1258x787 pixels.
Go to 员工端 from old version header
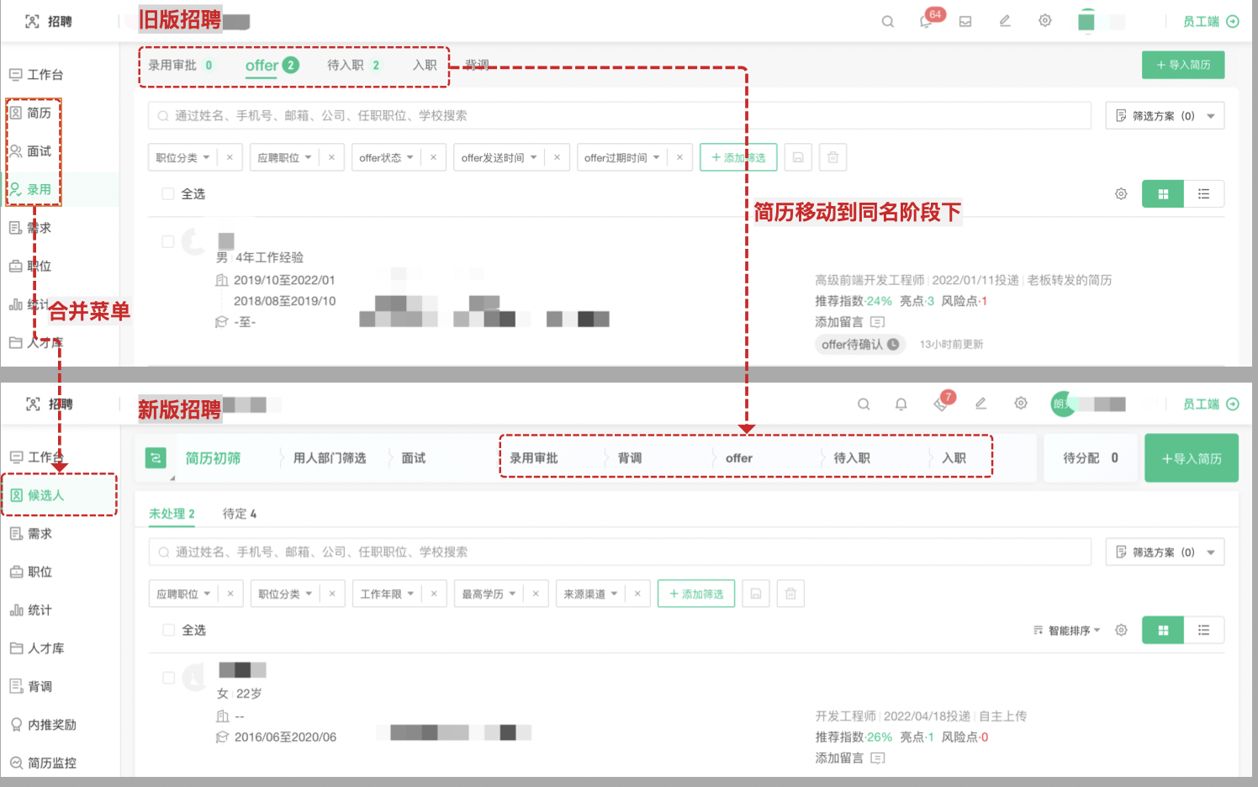click(1211, 22)
